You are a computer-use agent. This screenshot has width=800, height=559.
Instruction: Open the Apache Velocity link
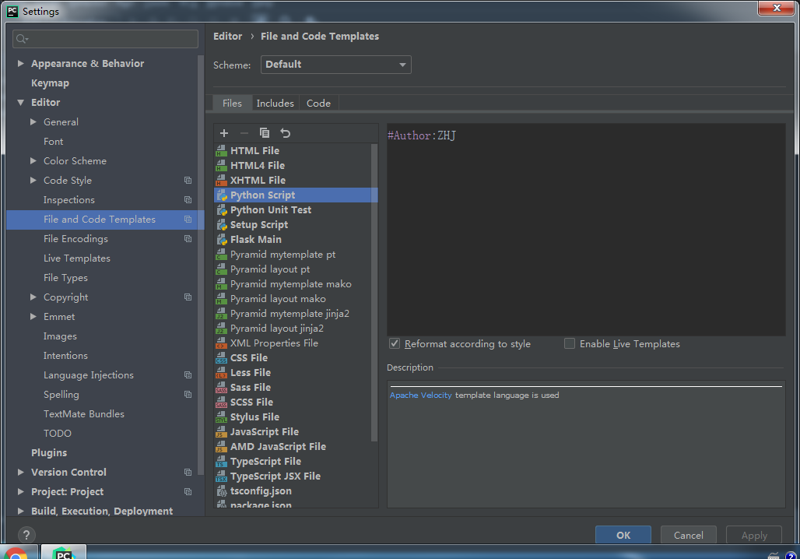click(420, 396)
